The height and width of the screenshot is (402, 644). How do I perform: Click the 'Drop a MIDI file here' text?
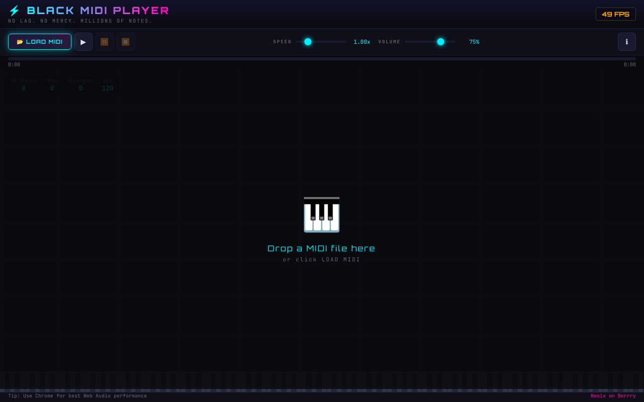[321, 248]
